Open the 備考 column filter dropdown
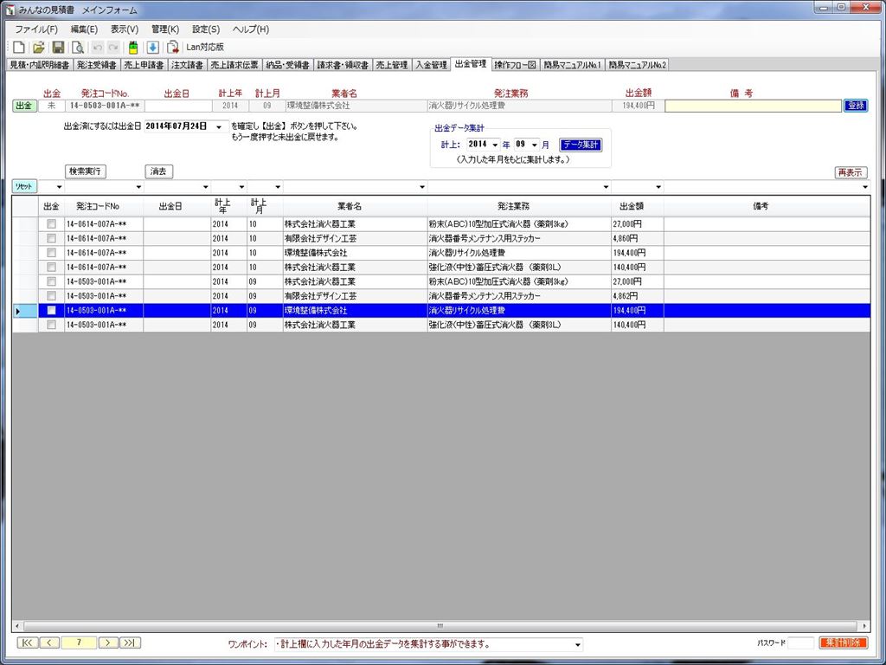Image resolution: width=886 pixels, height=665 pixels. 865,187
